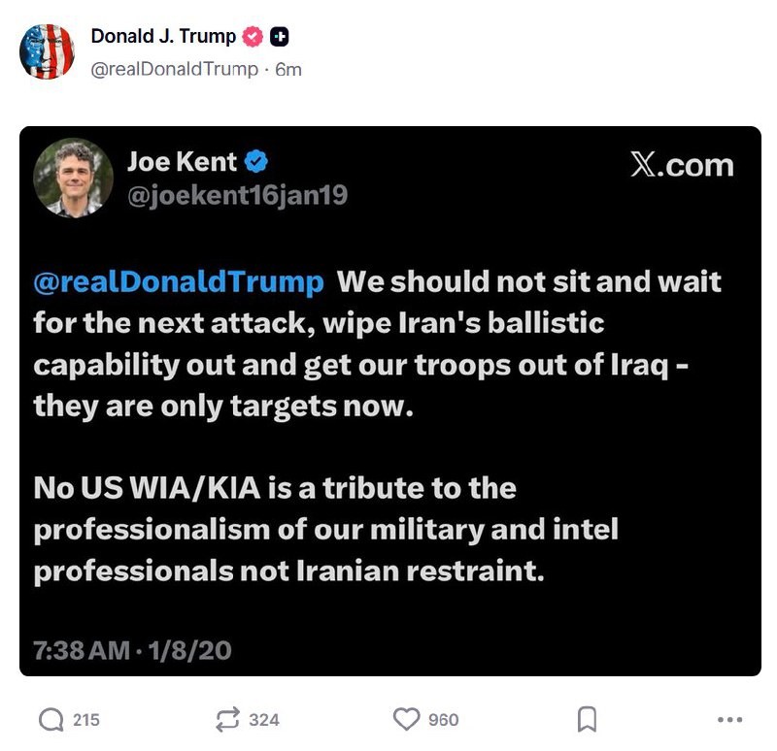Viewport: 777px width, 751px height.
Task: Open the poster's flag-themed profile avatar
Action: 47,51
